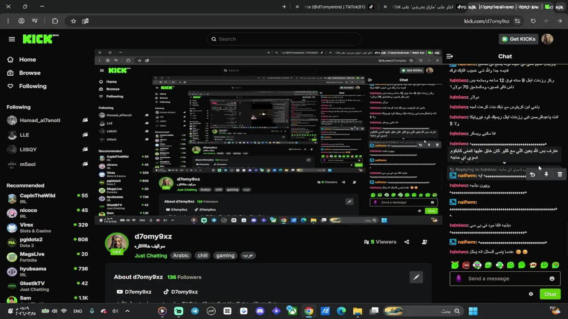Screen dimensions: 568x319
Task: Open pgldota2 recommended channel
Action: click(x=47, y=242)
